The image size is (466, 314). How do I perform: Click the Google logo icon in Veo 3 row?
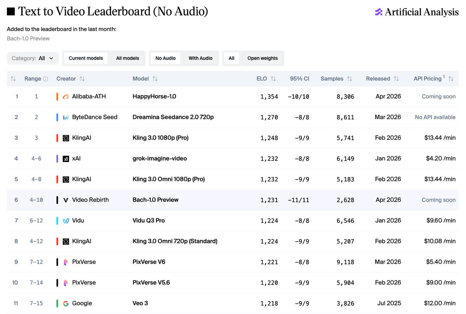[66, 303]
